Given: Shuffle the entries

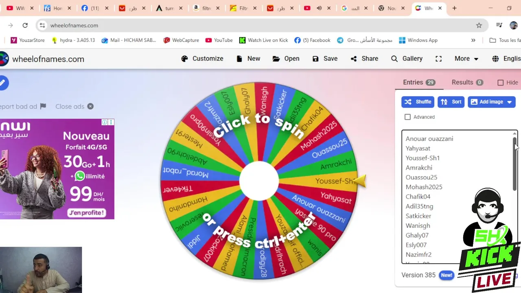Looking at the screenshot, I should (x=418, y=102).
